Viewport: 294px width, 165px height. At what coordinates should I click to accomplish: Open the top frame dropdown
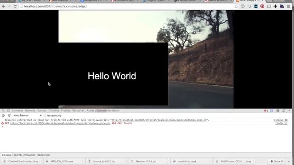[x=28, y=115]
